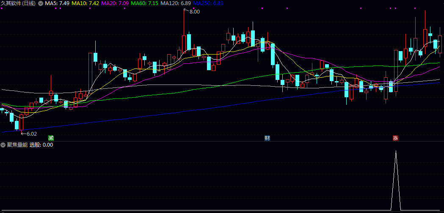Click the tall candlestick wick at 8.00 high

(x=184, y=21)
